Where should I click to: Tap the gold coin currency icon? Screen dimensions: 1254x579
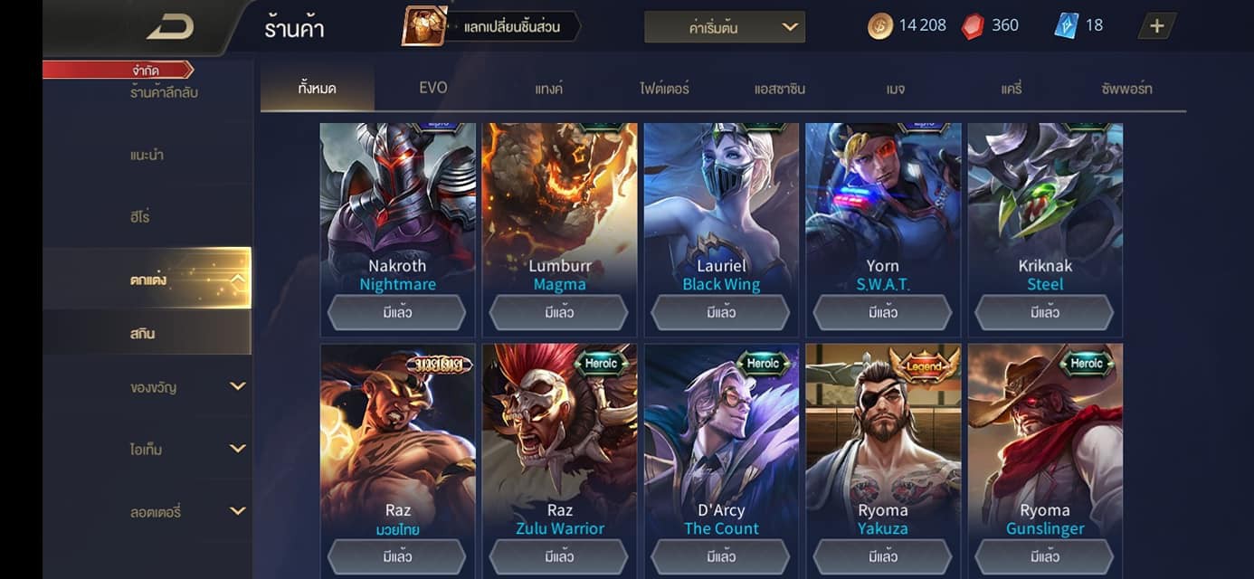[879, 26]
